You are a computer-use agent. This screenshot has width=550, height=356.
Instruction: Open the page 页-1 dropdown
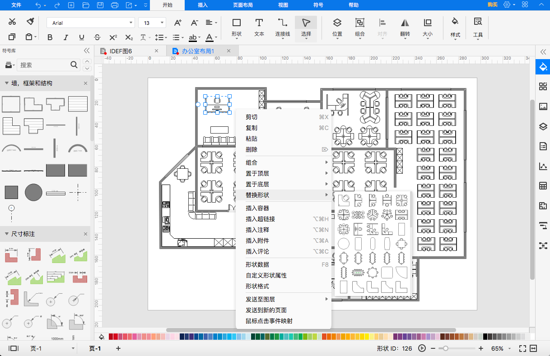73,348
